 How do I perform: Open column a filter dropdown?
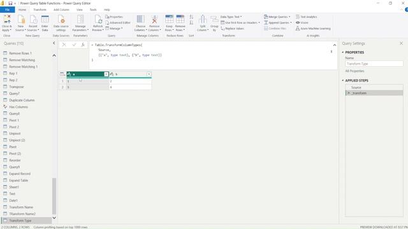click(106, 74)
